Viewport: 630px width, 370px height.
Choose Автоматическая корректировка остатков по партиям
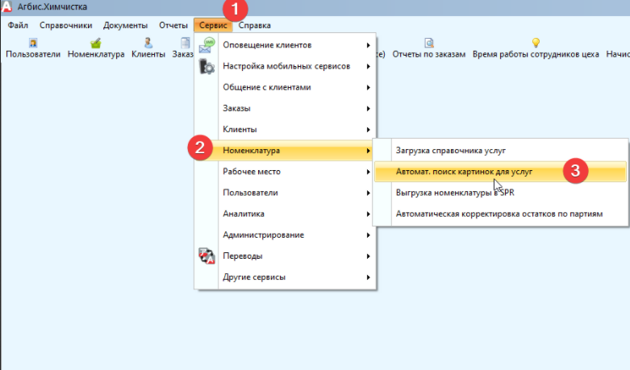[500, 214]
